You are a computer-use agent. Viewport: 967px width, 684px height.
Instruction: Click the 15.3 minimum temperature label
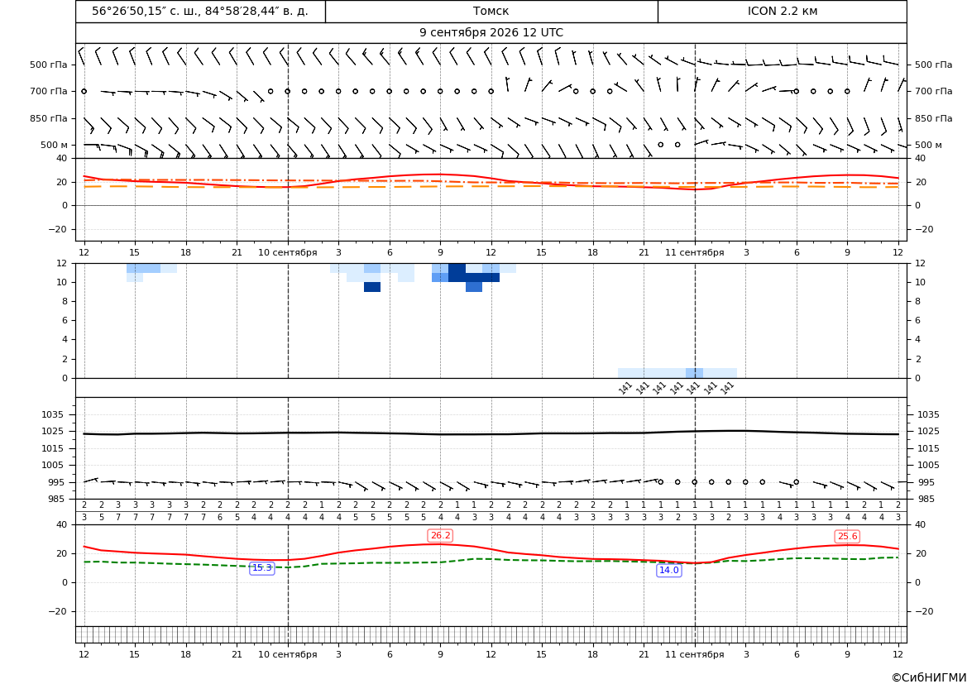click(x=262, y=568)
